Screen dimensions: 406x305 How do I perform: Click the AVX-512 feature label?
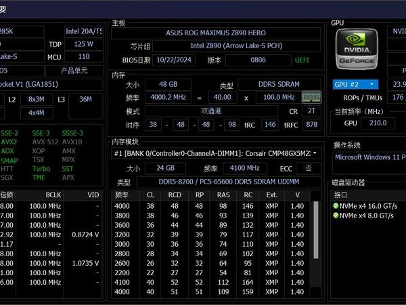point(45,142)
